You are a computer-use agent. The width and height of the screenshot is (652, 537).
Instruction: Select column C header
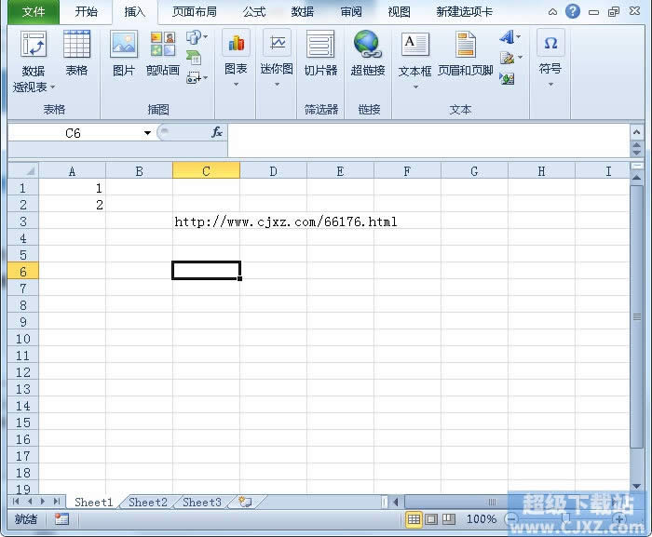pyautogui.click(x=206, y=171)
